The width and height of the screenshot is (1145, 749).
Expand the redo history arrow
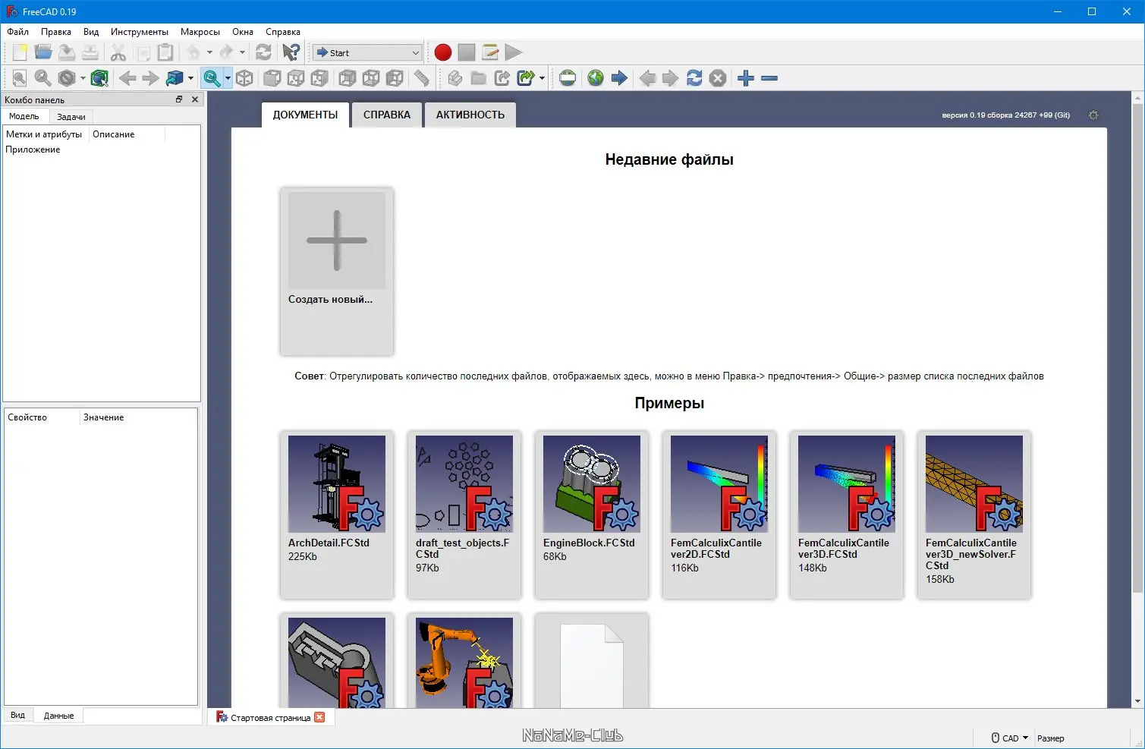pyautogui.click(x=242, y=52)
